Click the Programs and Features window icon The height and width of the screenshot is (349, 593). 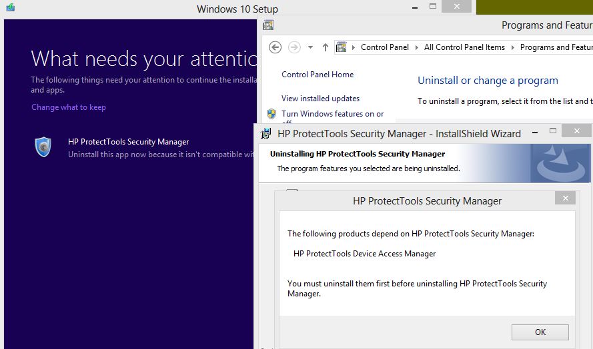pos(269,25)
